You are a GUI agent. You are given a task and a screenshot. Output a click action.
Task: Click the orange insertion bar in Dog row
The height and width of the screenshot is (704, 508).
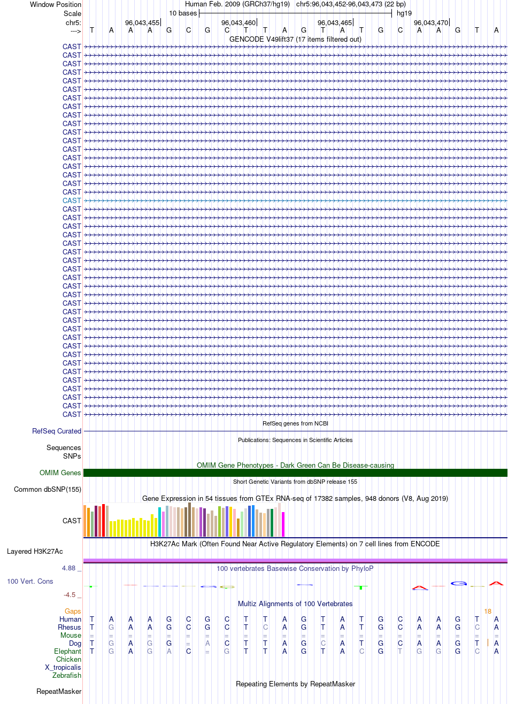pos(488,643)
